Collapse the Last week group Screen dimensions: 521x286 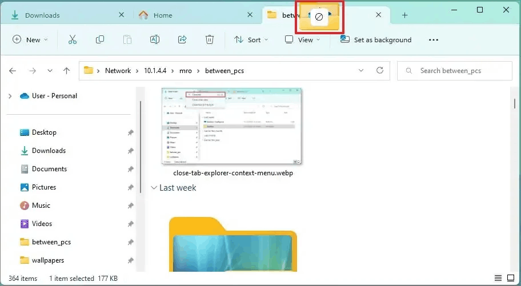tap(154, 188)
